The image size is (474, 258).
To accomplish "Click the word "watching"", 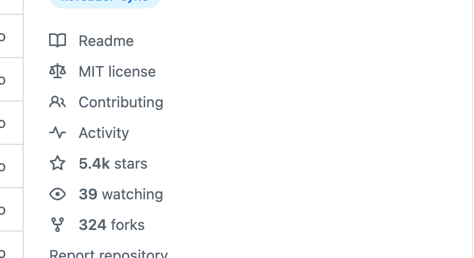I will [132, 194].
